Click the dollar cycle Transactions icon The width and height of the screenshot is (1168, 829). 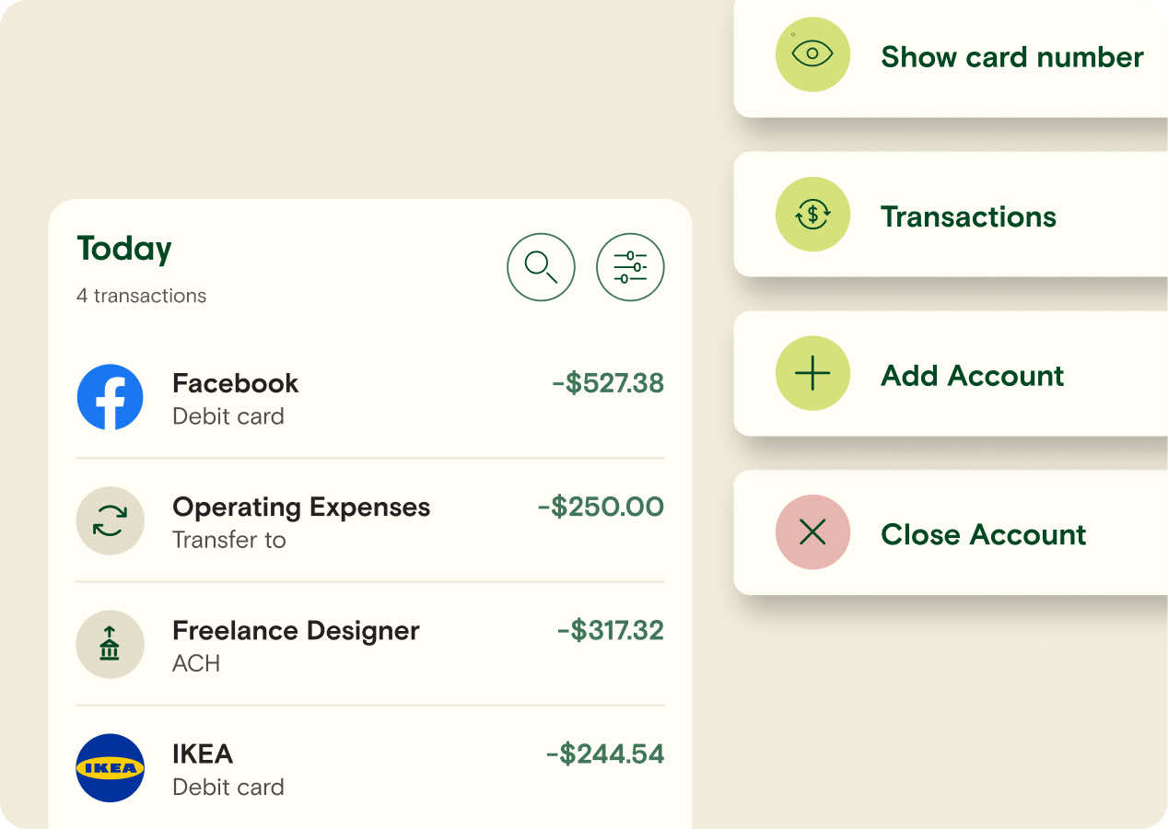812,215
